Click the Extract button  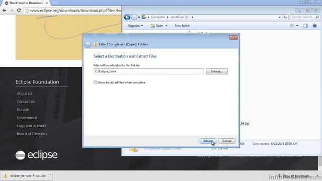point(208,141)
